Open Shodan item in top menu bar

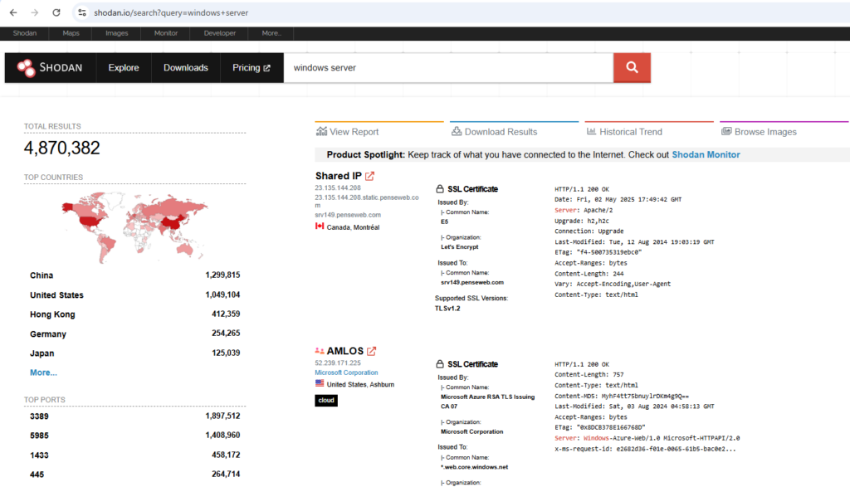25,33
